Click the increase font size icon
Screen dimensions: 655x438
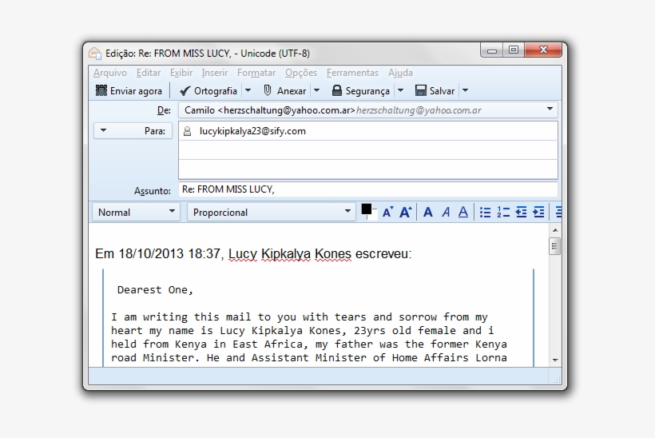405,213
